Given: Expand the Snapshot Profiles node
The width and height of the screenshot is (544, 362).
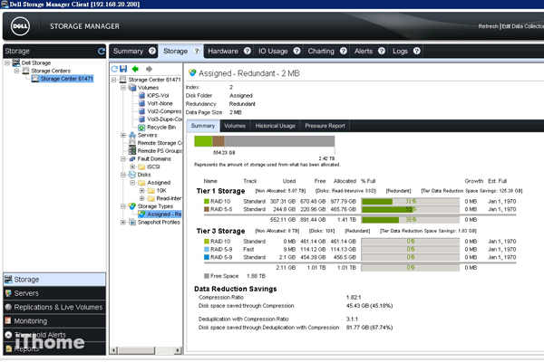Looking at the screenshot, I should point(123,222).
